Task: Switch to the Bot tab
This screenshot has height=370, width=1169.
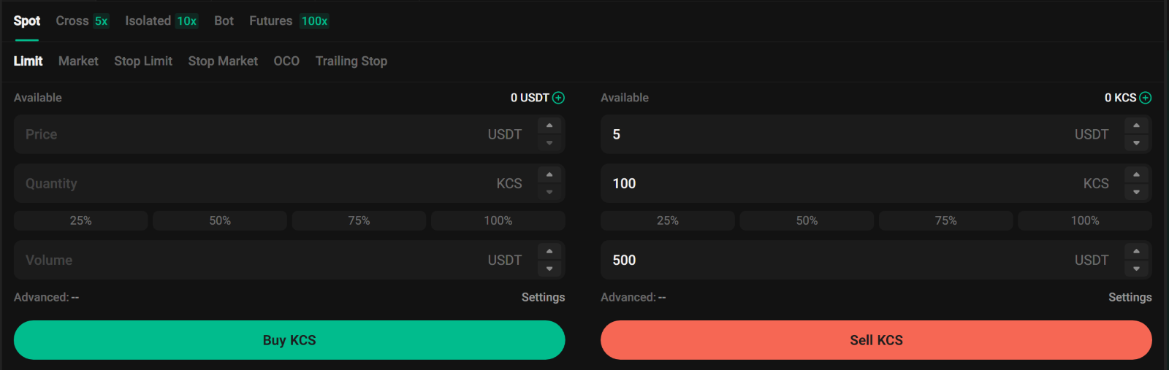Action: [224, 21]
